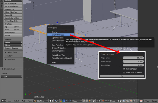Toggle snap project onto surface icon
The height and width of the screenshot is (103, 158).
tap(124, 101)
